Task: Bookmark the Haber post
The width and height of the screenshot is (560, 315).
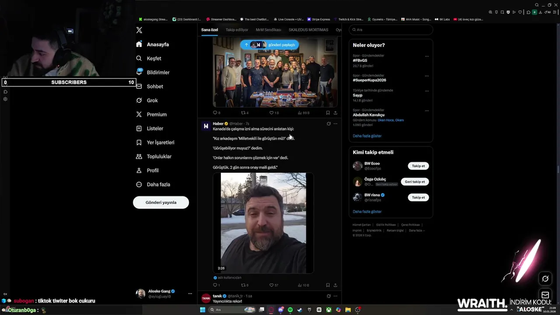Action: (328, 285)
